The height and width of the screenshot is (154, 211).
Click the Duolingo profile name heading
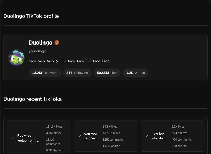coord(40,43)
